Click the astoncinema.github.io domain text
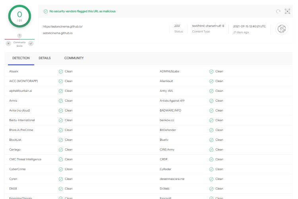Image resolution: width=298 pixels, height=199 pixels. (58, 33)
